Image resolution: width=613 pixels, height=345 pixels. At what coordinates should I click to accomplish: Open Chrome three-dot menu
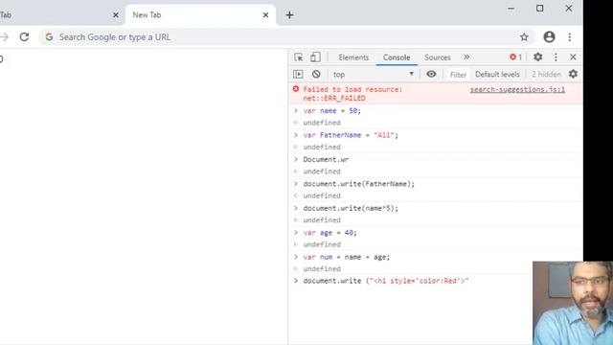pyautogui.click(x=570, y=37)
